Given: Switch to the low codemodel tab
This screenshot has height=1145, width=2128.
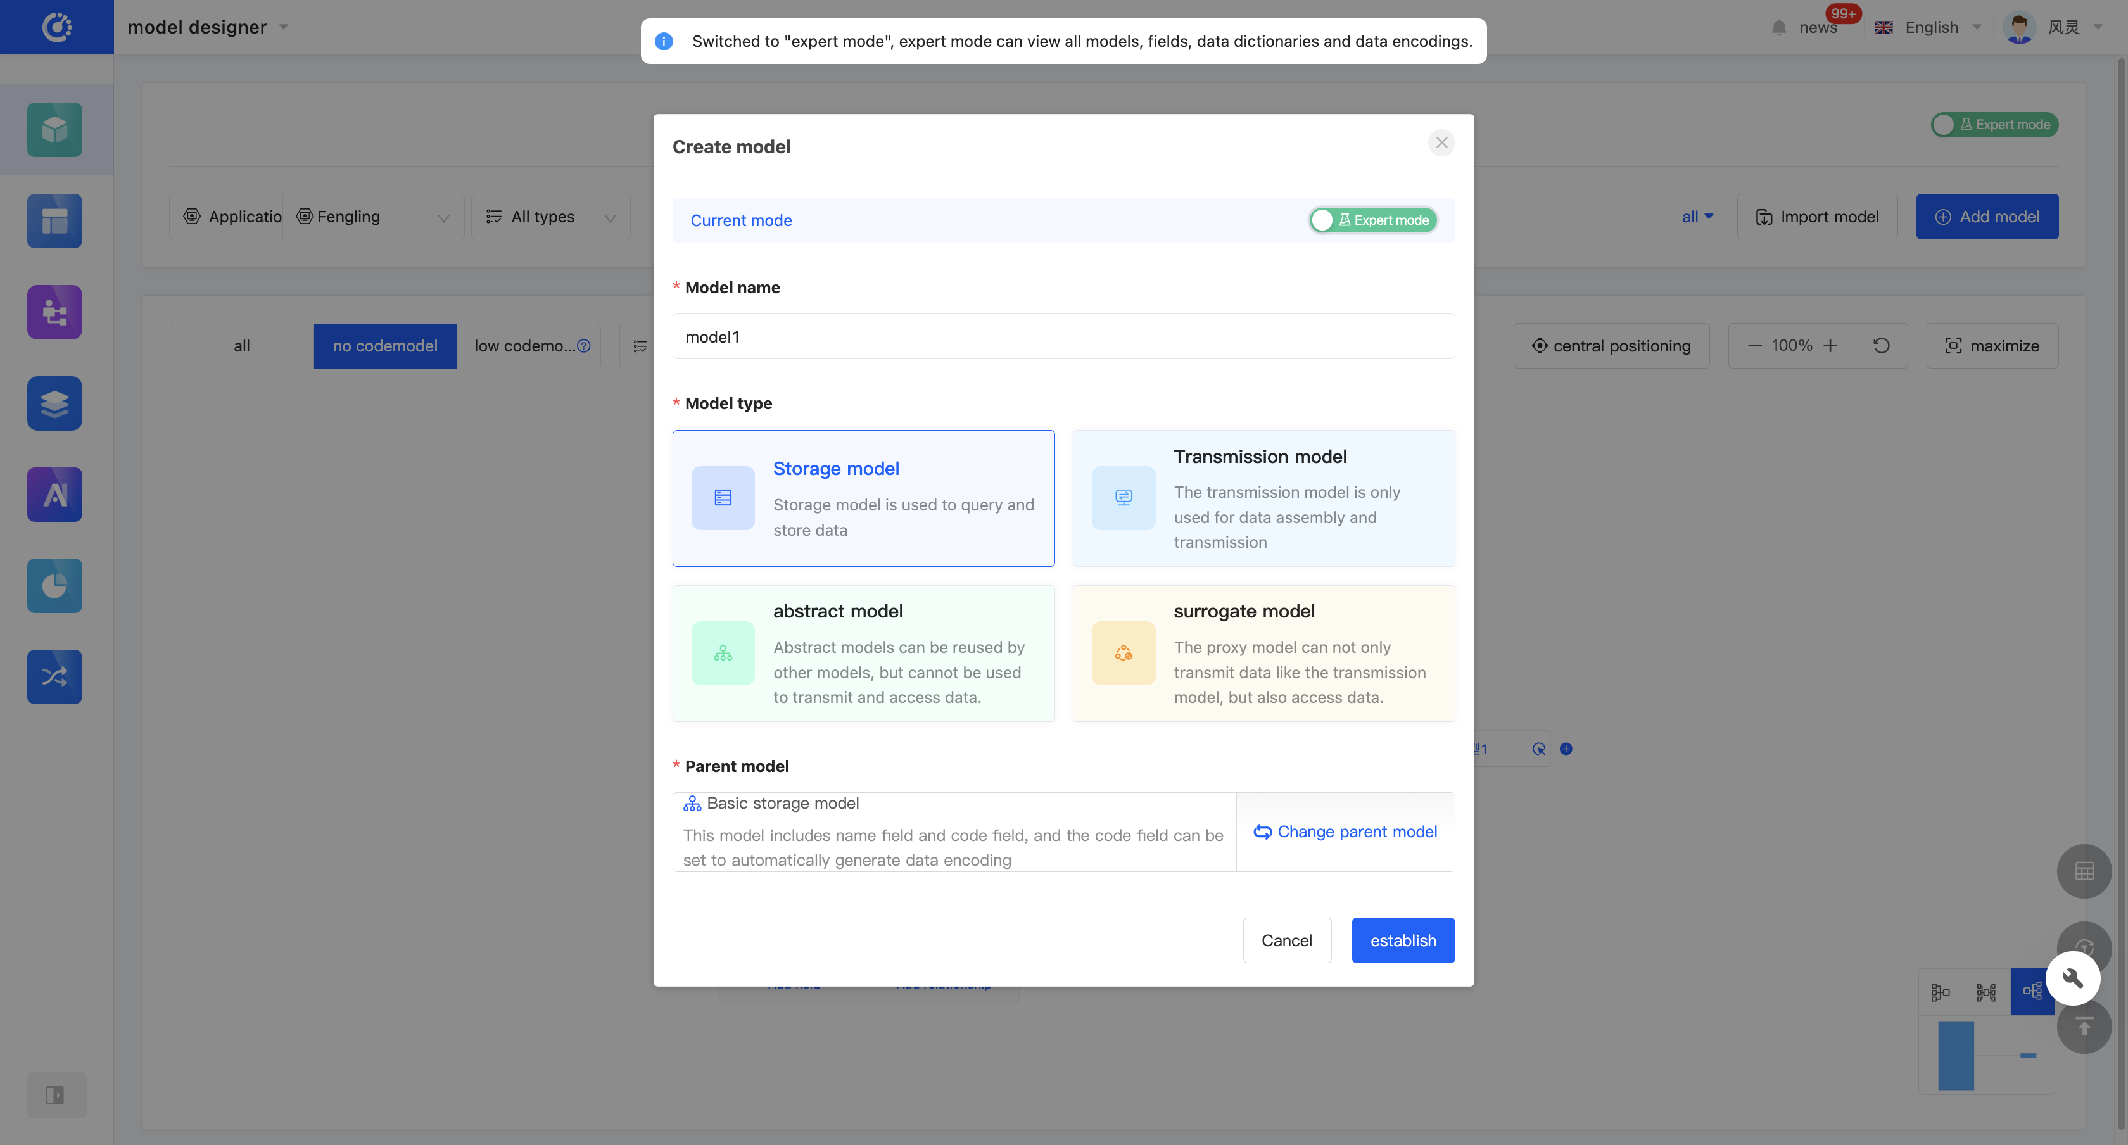Looking at the screenshot, I should 527,345.
